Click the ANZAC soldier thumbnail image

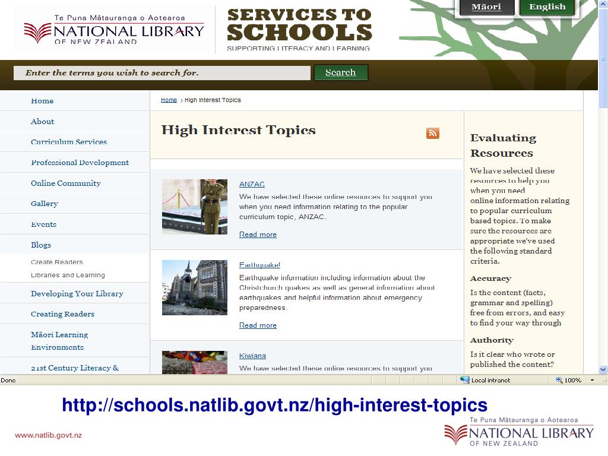coord(195,207)
